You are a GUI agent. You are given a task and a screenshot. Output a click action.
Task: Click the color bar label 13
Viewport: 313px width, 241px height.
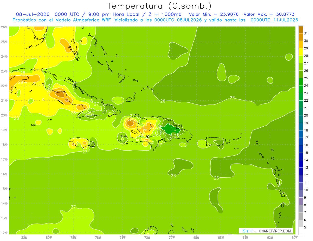[306, 167]
